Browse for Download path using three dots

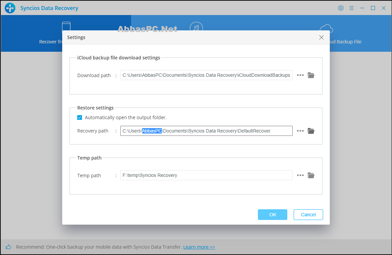pos(300,75)
